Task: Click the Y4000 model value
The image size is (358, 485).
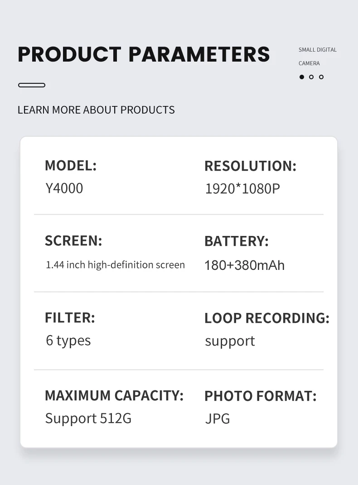Action: 64,188
